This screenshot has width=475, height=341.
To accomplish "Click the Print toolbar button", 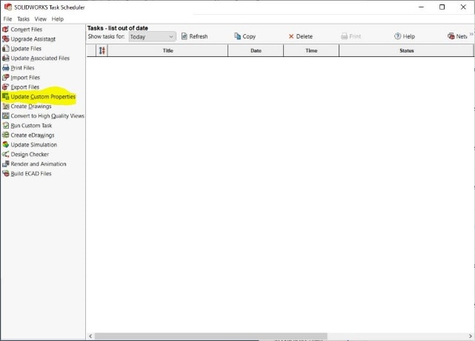I will click(x=351, y=36).
